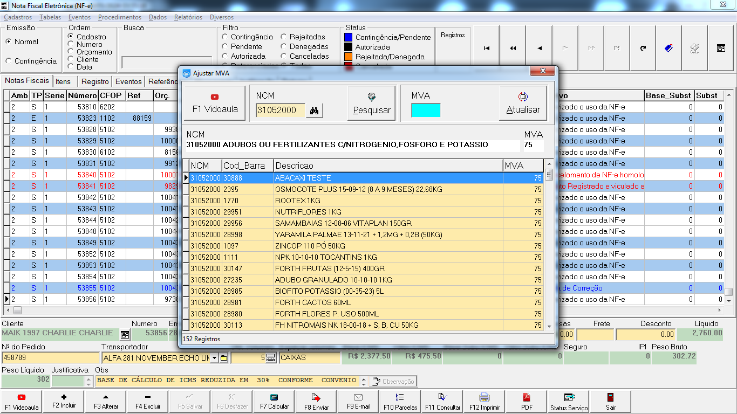Viewport: 737px width, 414px height.
Task: Click Pesquisar in Ajustar MVA dialog
Action: coord(372,103)
